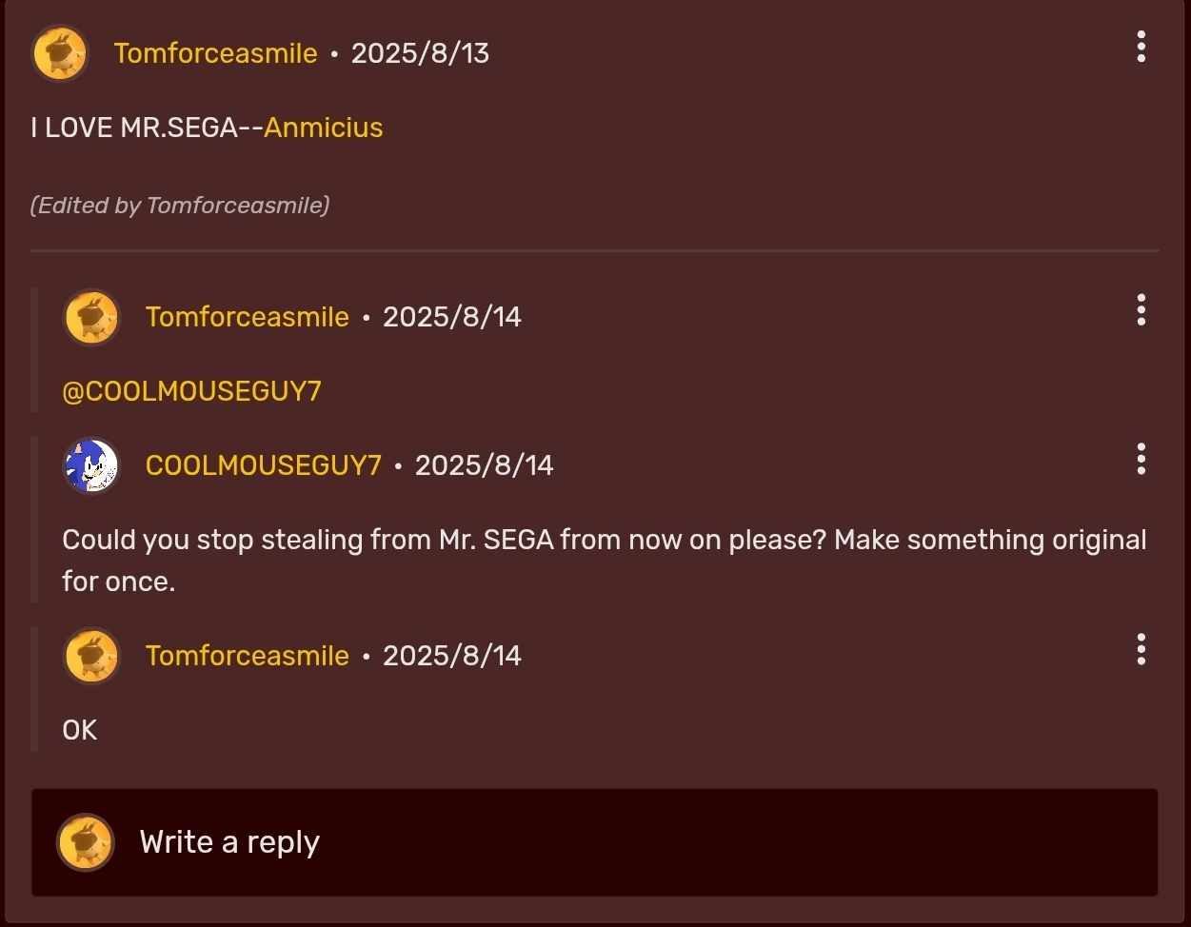The image size is (1191, 927).
Task: Click the Tomforceasmile username above the "OK" reply
Action: coord(248,656)
